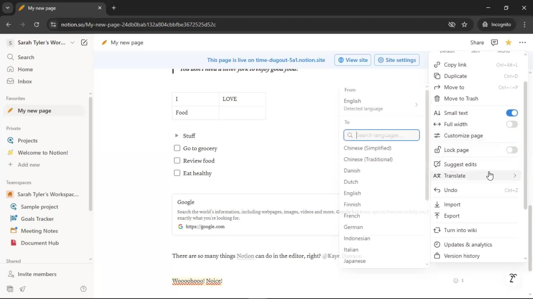Click the Search languages input field
Viewport: 533px width, 299px height.
[x=381, y=135]
